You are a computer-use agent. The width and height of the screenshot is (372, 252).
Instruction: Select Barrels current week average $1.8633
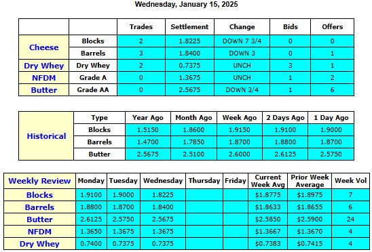tap(267, 207)
